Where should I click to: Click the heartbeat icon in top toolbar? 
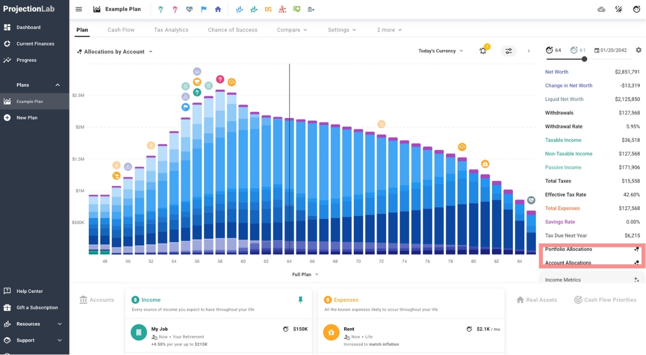(x=189, y=9)
